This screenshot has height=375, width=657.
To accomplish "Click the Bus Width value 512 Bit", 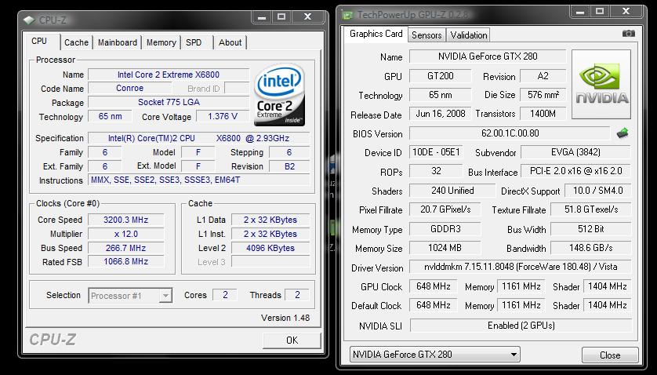I will coord(591,229).
